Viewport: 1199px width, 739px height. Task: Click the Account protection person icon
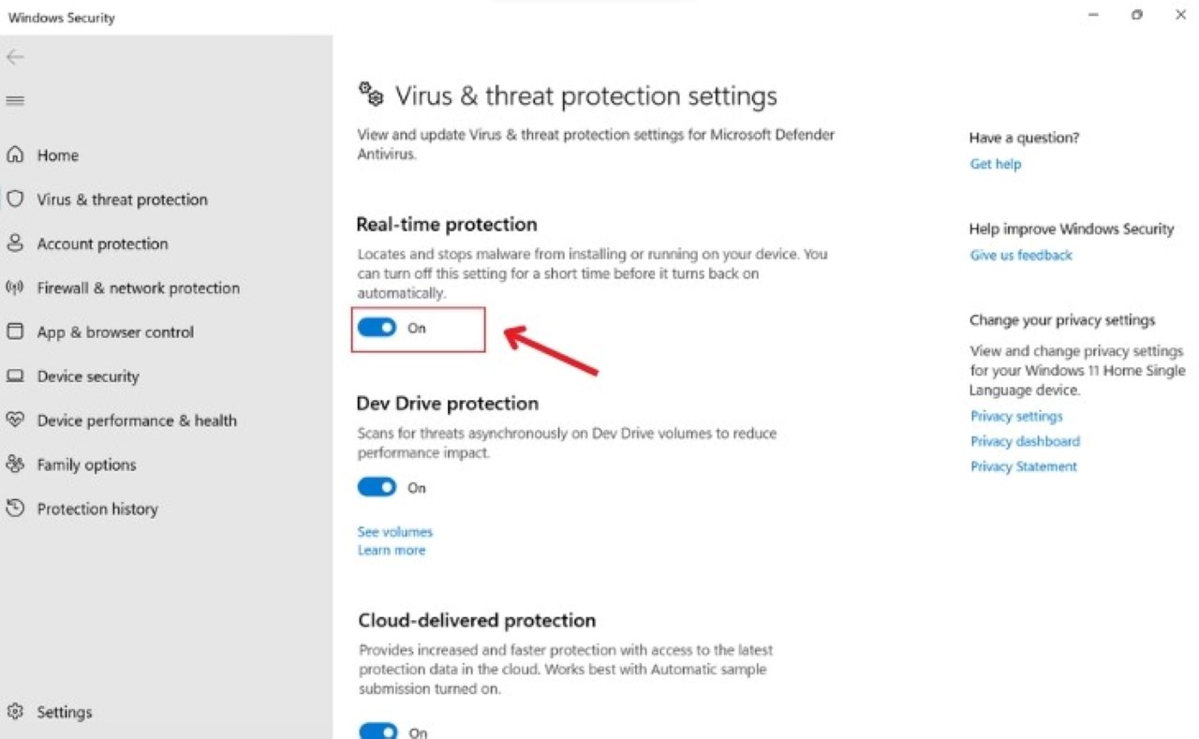(x=15, y=244)
